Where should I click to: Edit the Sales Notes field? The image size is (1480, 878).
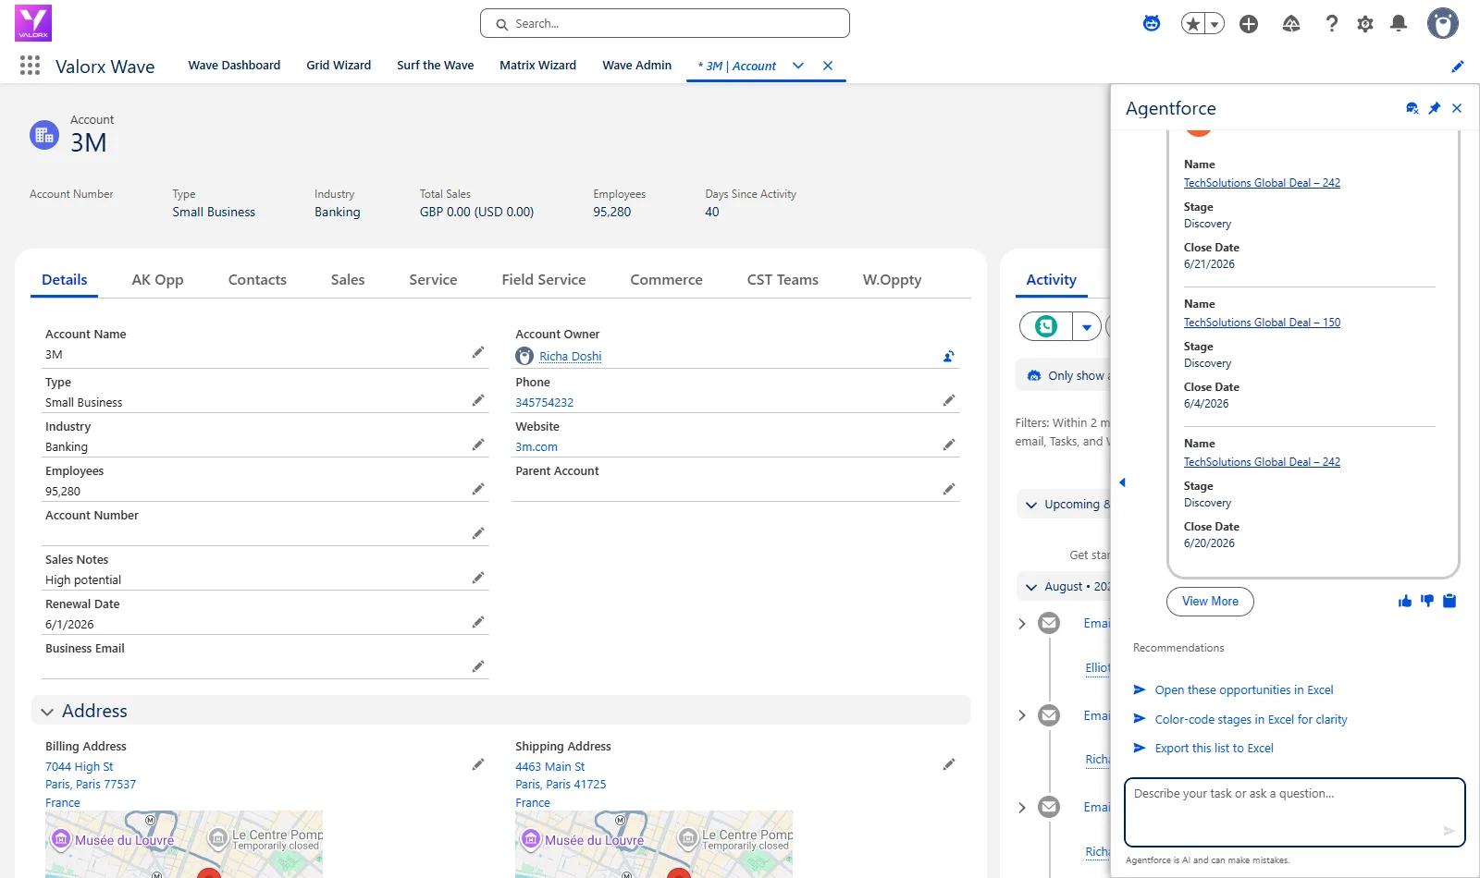point(478,578)
